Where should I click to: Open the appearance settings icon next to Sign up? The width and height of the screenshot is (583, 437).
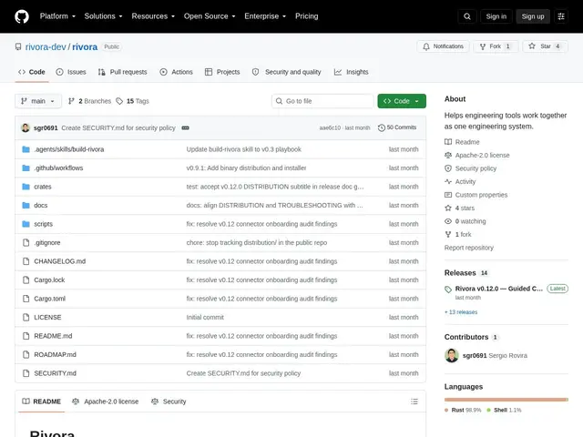[x=561, y=16]
